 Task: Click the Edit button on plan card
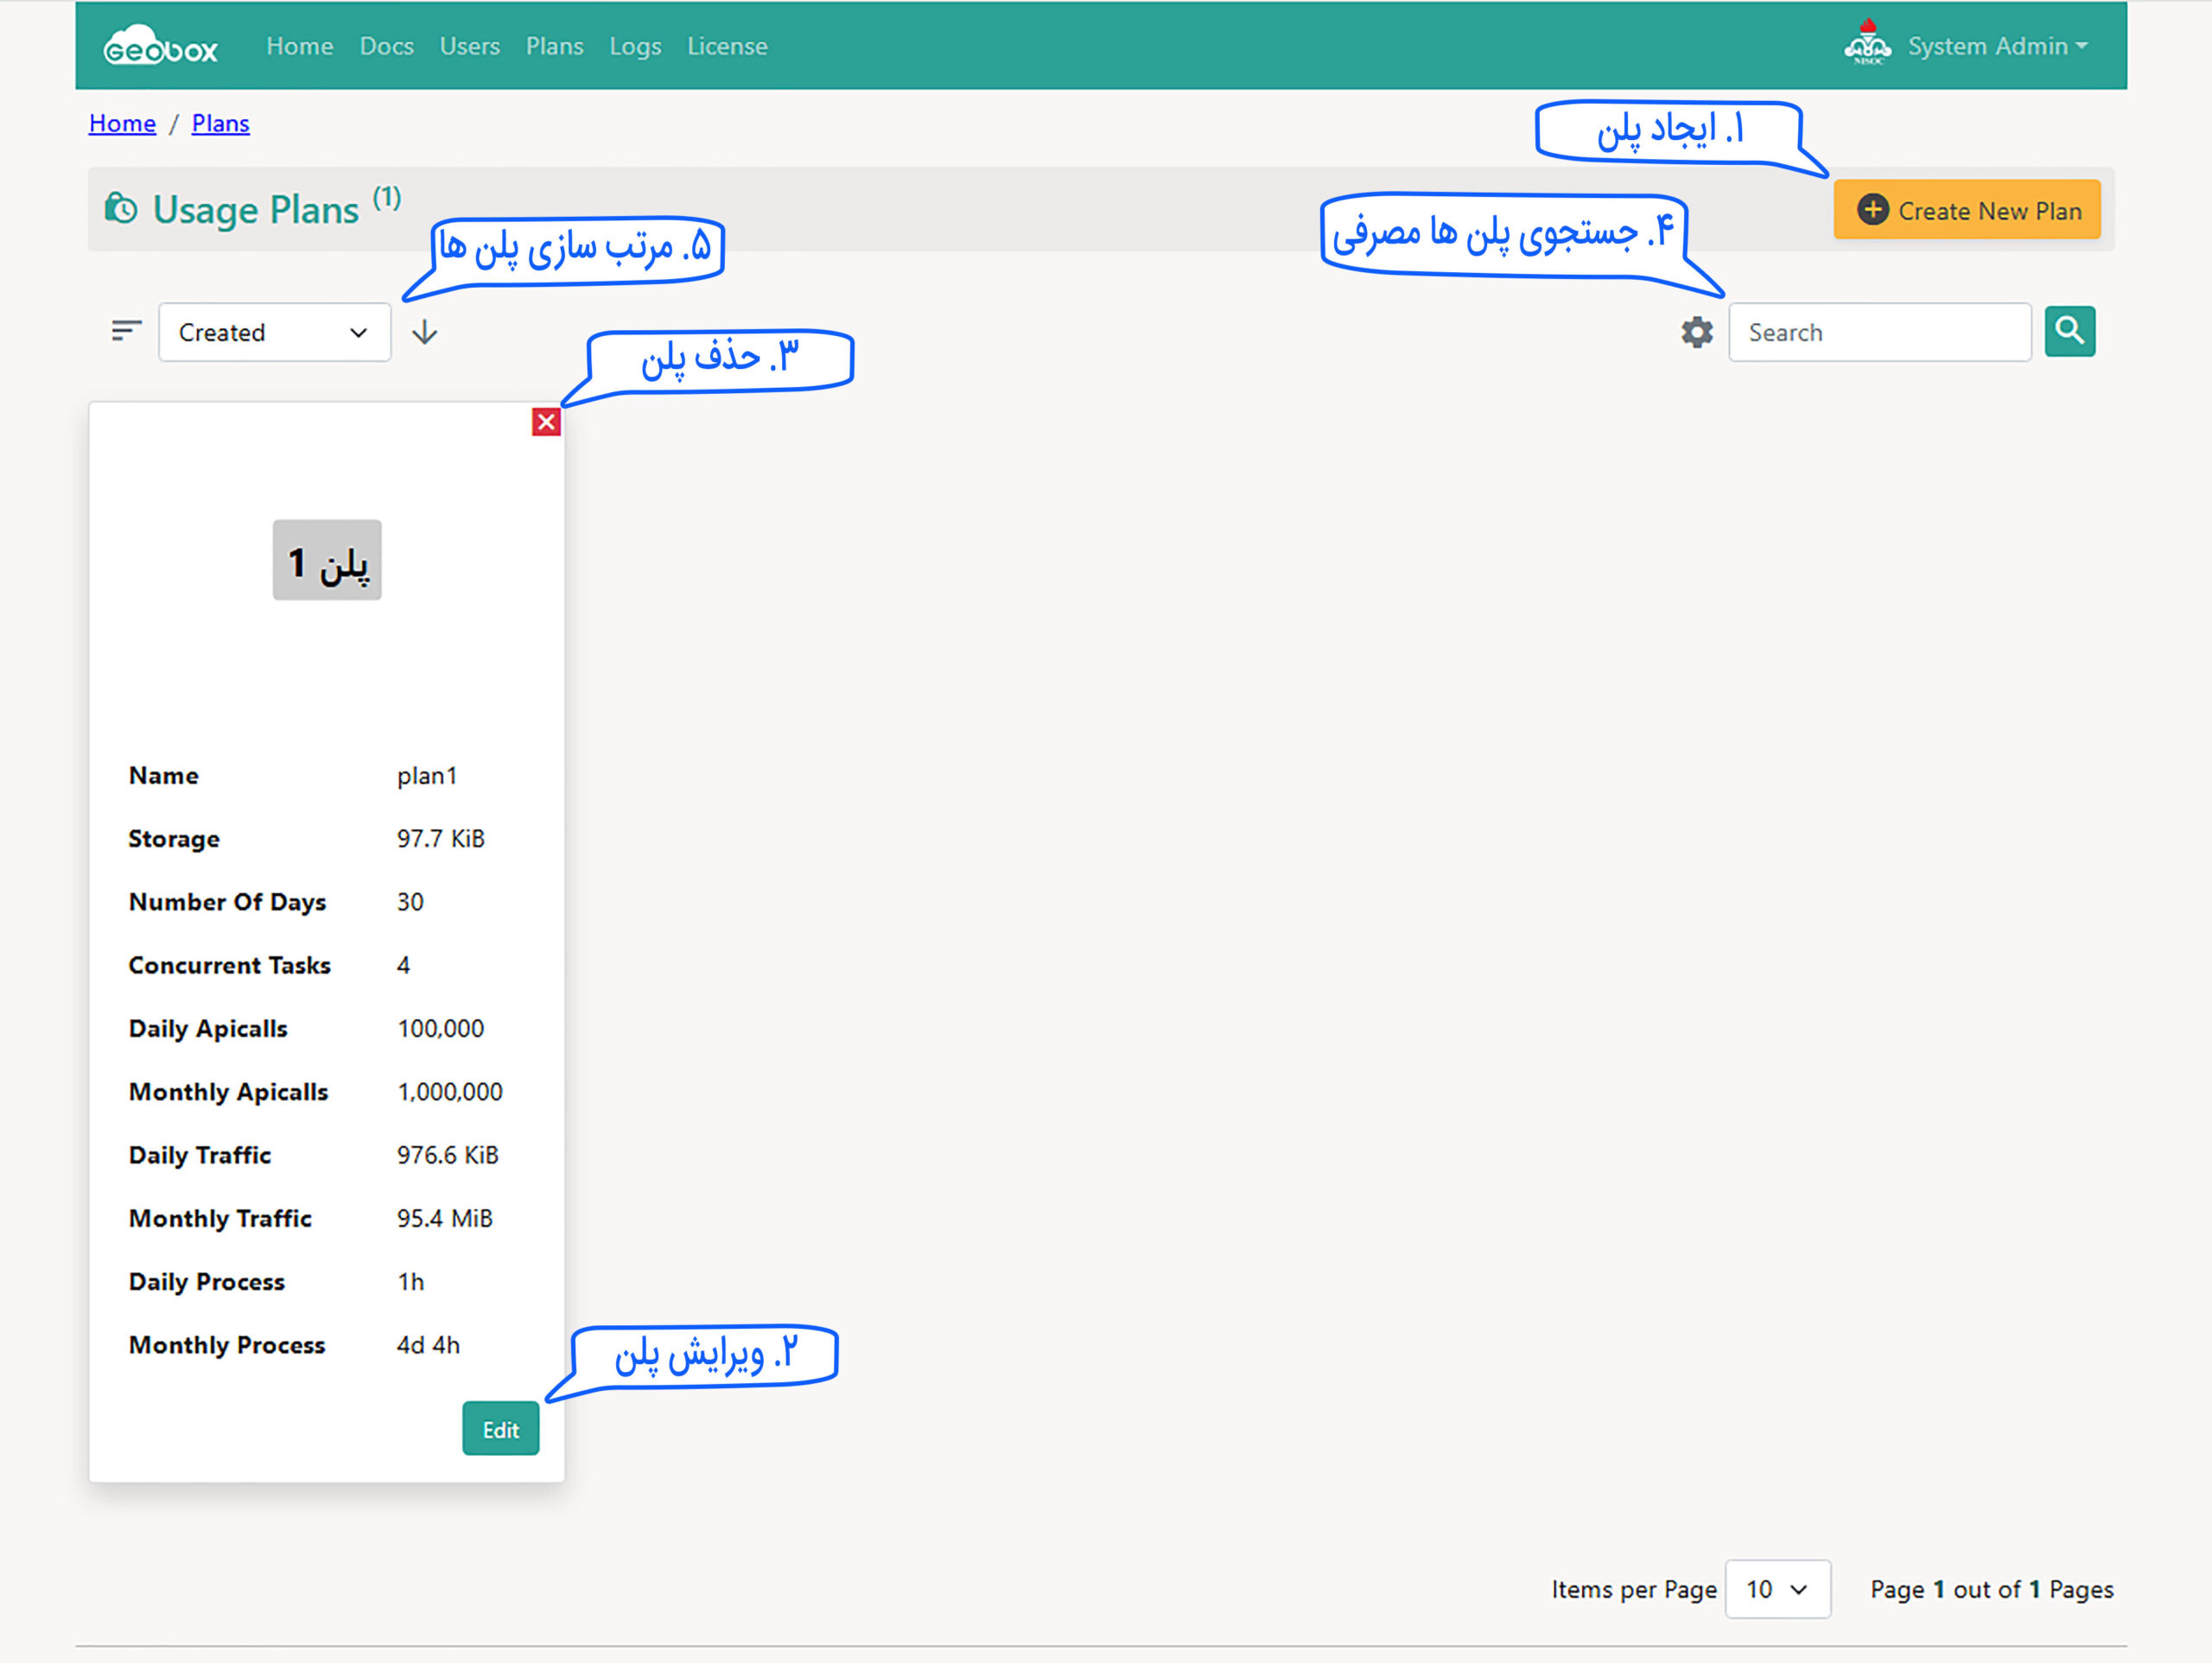click(x=500, y=1429)
